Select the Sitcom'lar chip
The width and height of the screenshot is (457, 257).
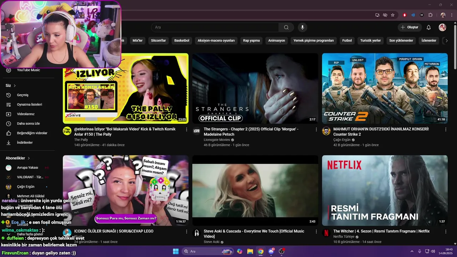[x=159, y=41]
